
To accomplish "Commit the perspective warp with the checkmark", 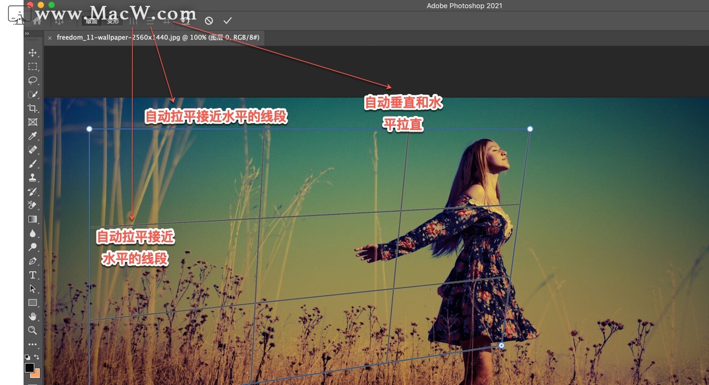I will click(227, 21).
